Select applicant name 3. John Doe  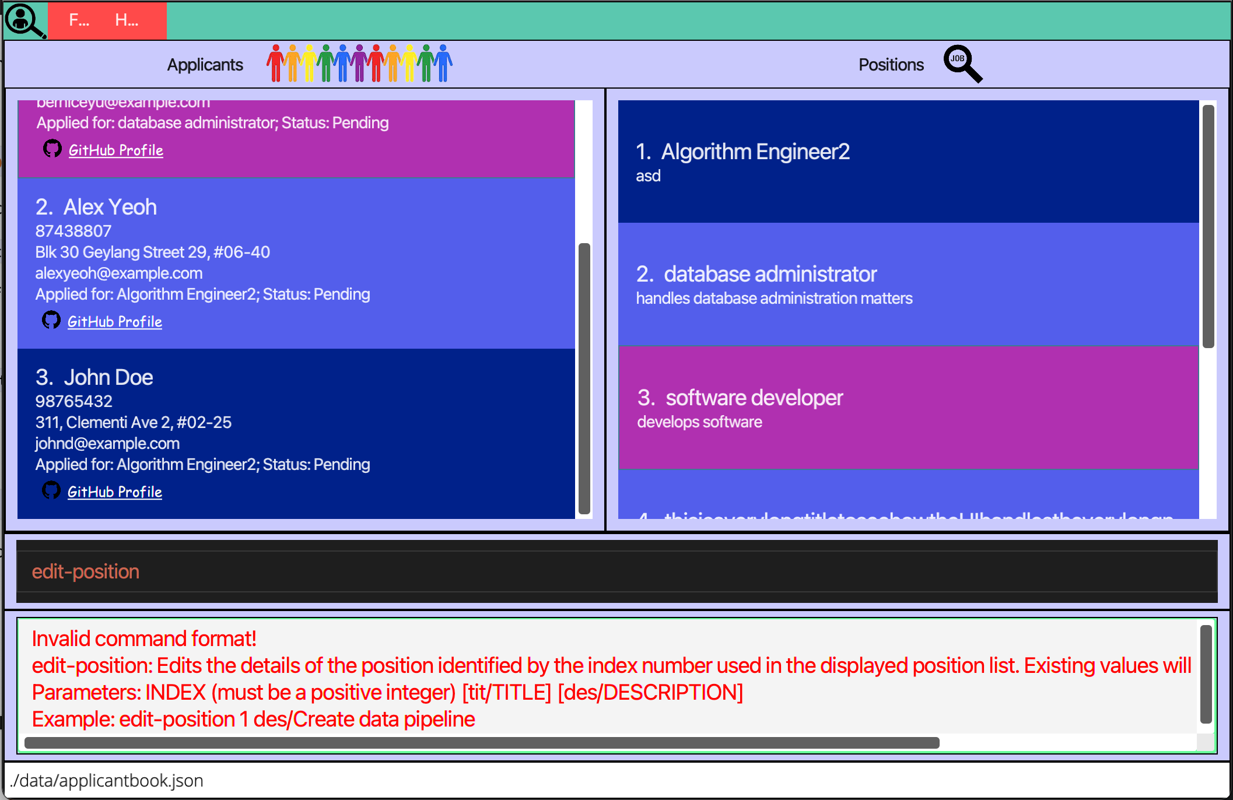94,377
